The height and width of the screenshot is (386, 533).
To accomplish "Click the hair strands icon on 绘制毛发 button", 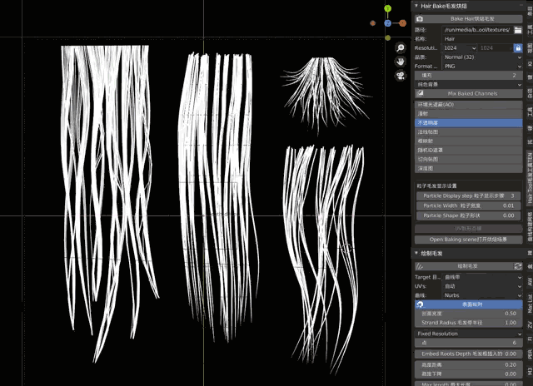I will tap(420, 266).
